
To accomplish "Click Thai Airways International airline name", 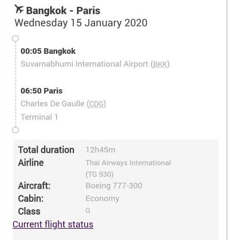I will click(x=128, y=163).
